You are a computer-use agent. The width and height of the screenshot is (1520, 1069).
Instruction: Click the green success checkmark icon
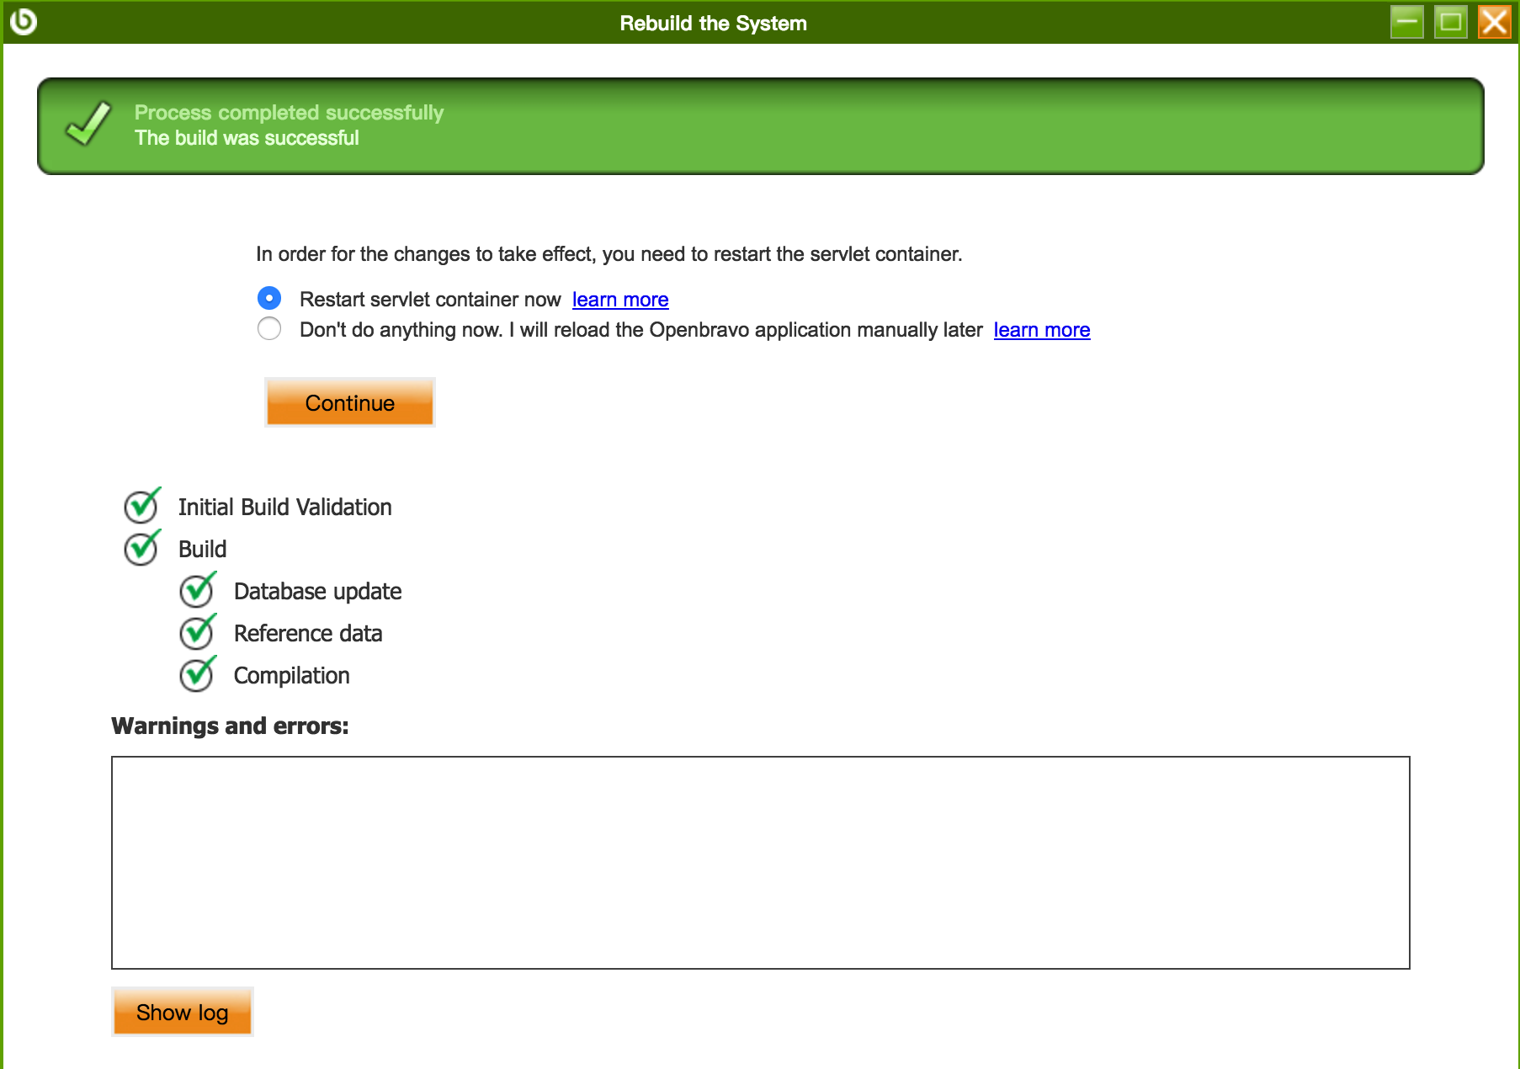pos(88,125)
